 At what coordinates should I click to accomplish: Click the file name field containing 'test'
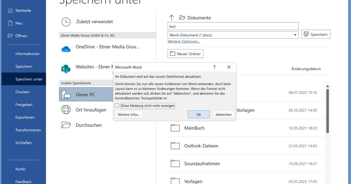click(233, 26)
